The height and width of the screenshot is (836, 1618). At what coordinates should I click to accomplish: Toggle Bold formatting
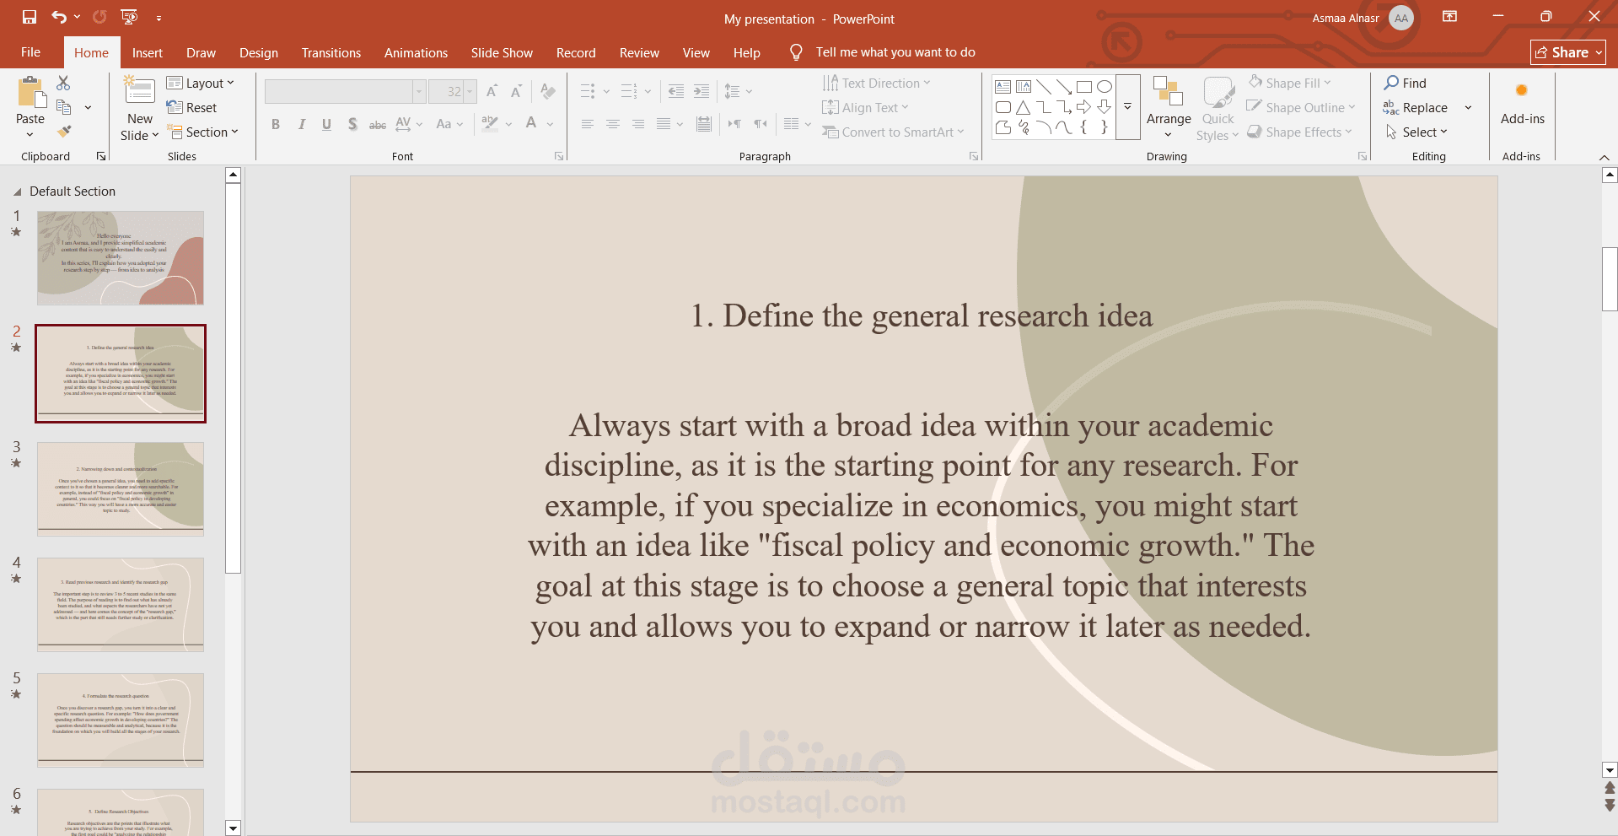[275, 124]
